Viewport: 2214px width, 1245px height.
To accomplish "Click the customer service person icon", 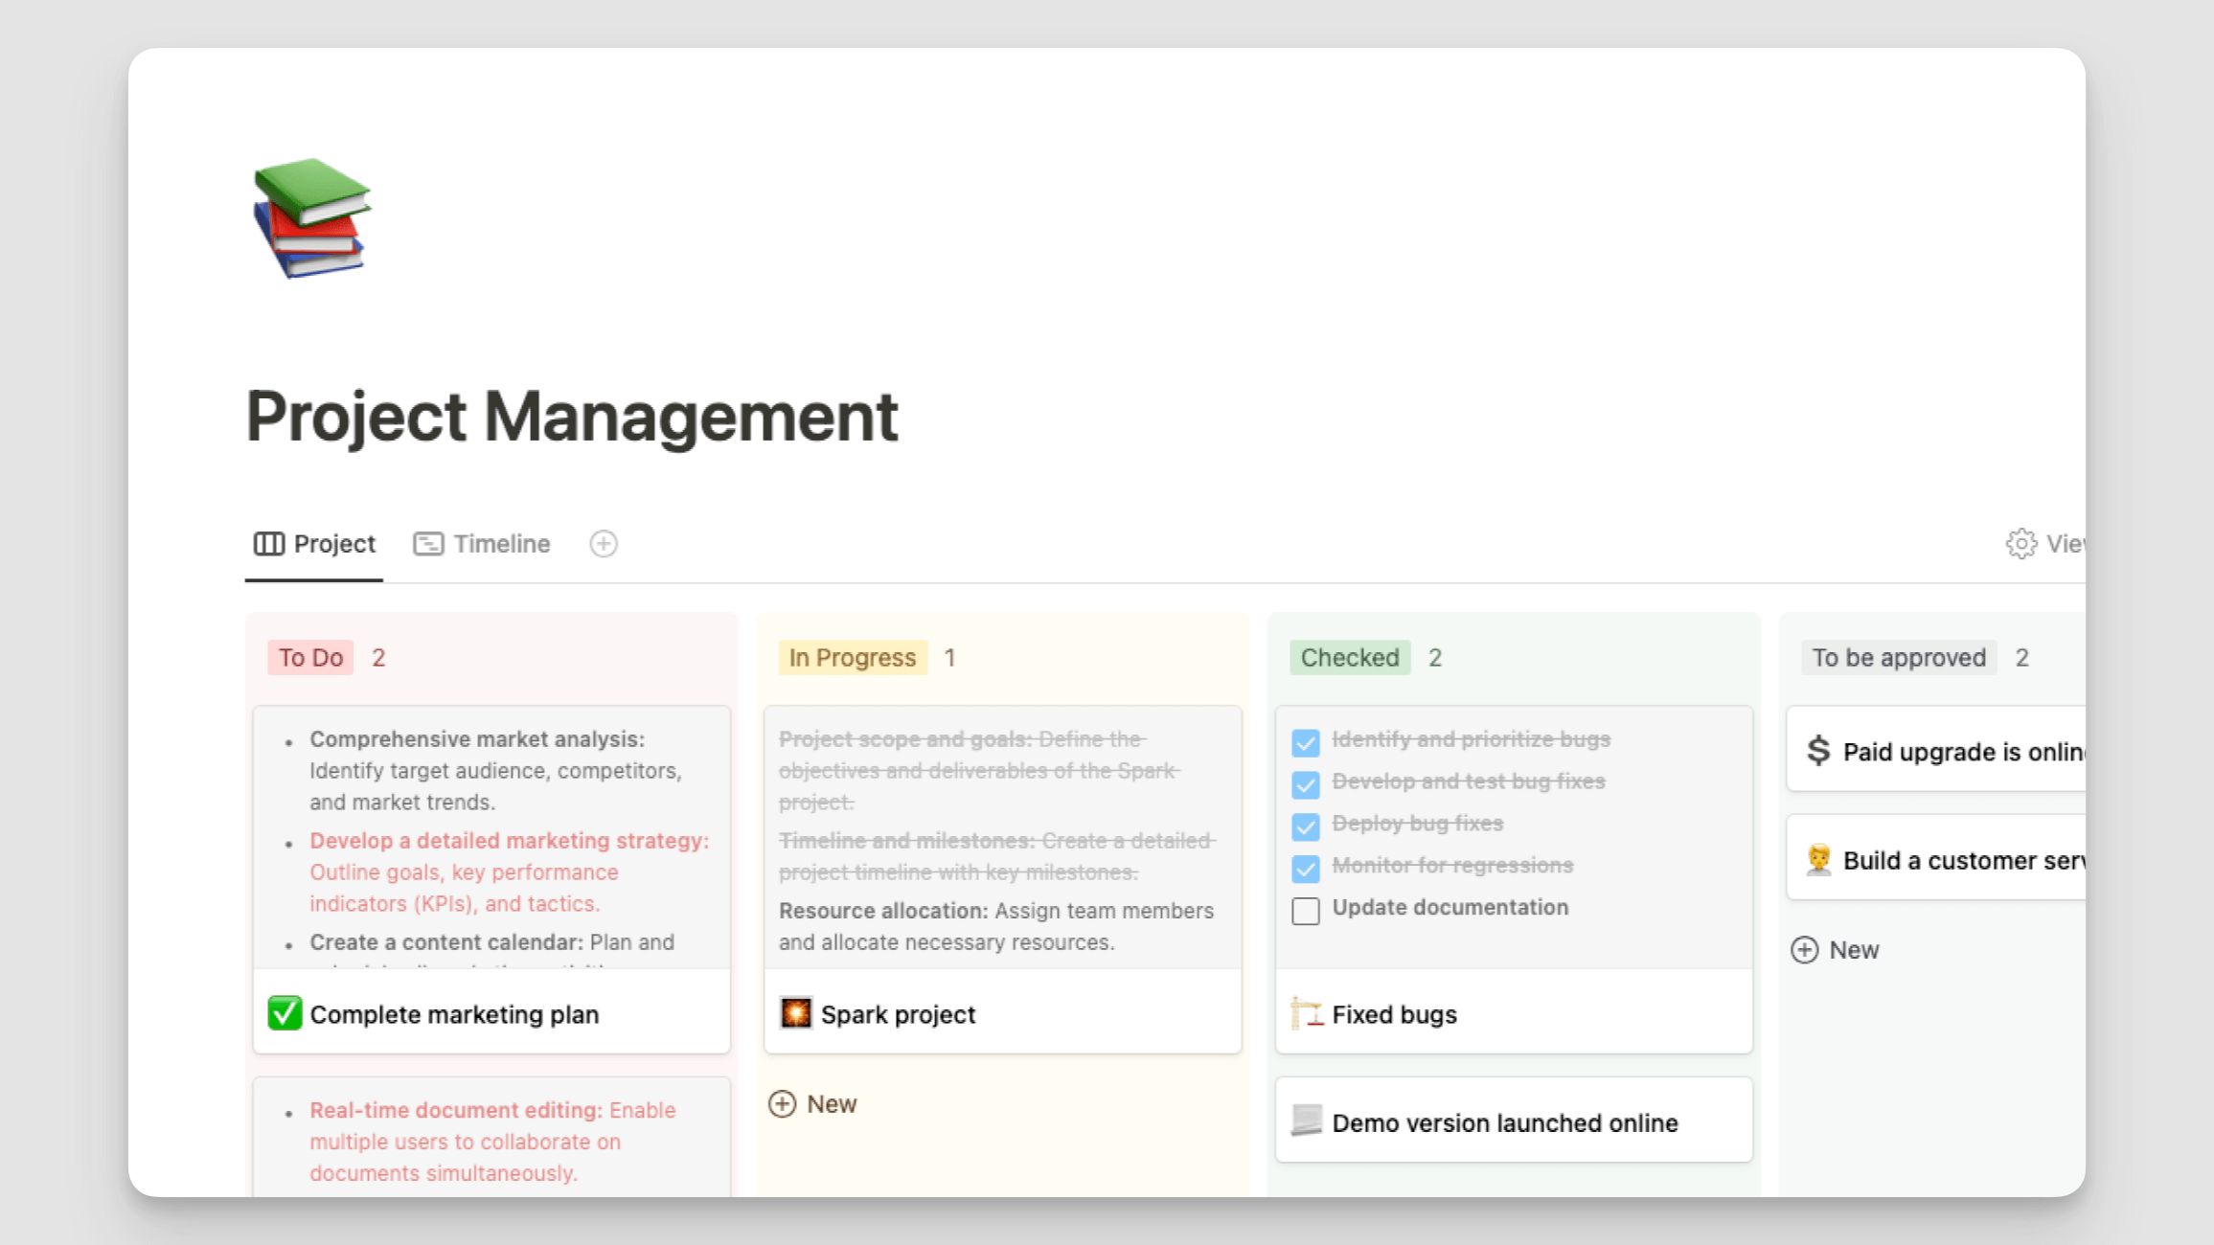I will click(x=1817, y=860).
